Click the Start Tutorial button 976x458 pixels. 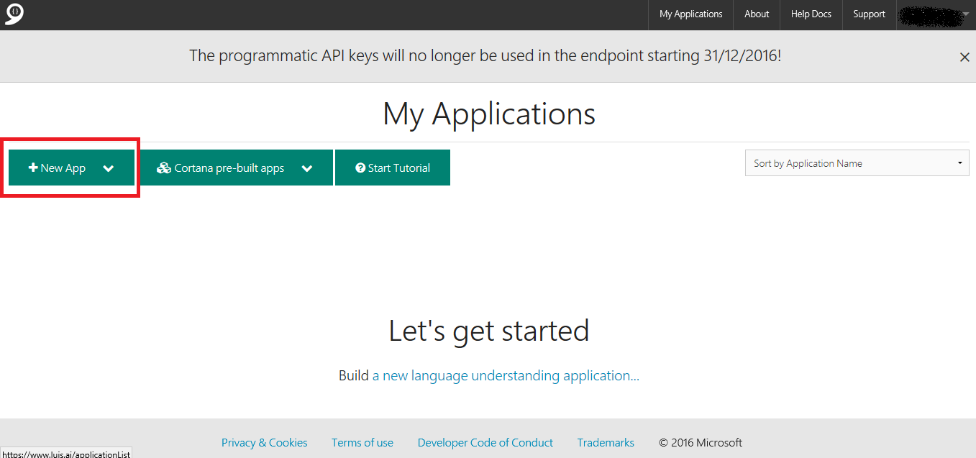(393, 168)
